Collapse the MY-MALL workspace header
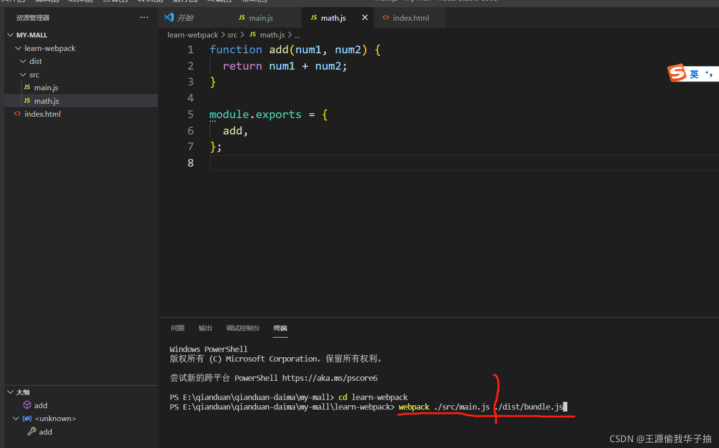 (10, 35)
